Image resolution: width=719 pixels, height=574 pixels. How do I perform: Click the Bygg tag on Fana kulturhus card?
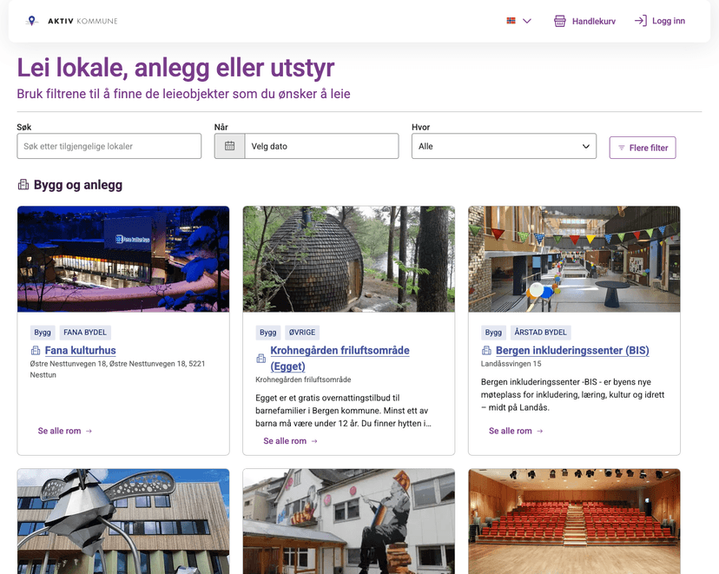tap(43, 333)
